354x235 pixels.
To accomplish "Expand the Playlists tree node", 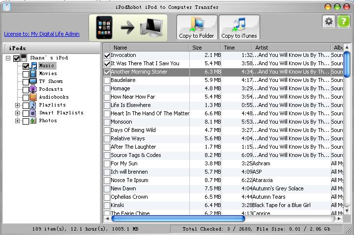I will (x=17, y=105).
